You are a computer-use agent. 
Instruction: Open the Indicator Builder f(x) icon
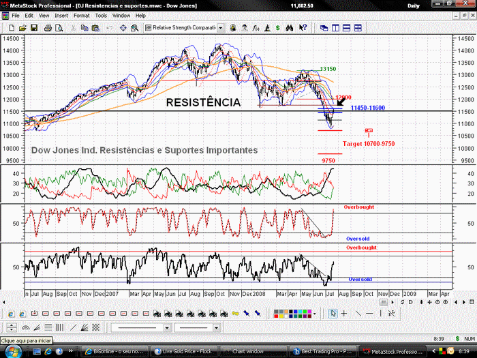click(256, 28)
